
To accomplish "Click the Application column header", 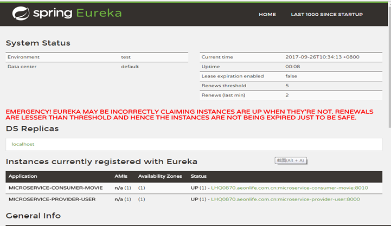I will click(23, 176).
